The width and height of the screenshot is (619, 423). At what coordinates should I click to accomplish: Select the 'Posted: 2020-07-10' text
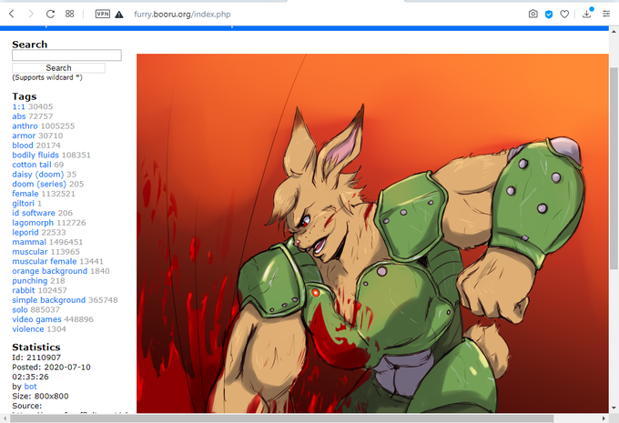click(x=51, y=368)
